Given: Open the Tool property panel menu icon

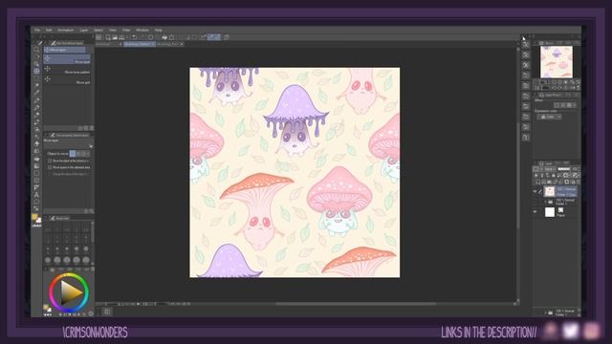Looking at the screenshot, I should 46,135.
